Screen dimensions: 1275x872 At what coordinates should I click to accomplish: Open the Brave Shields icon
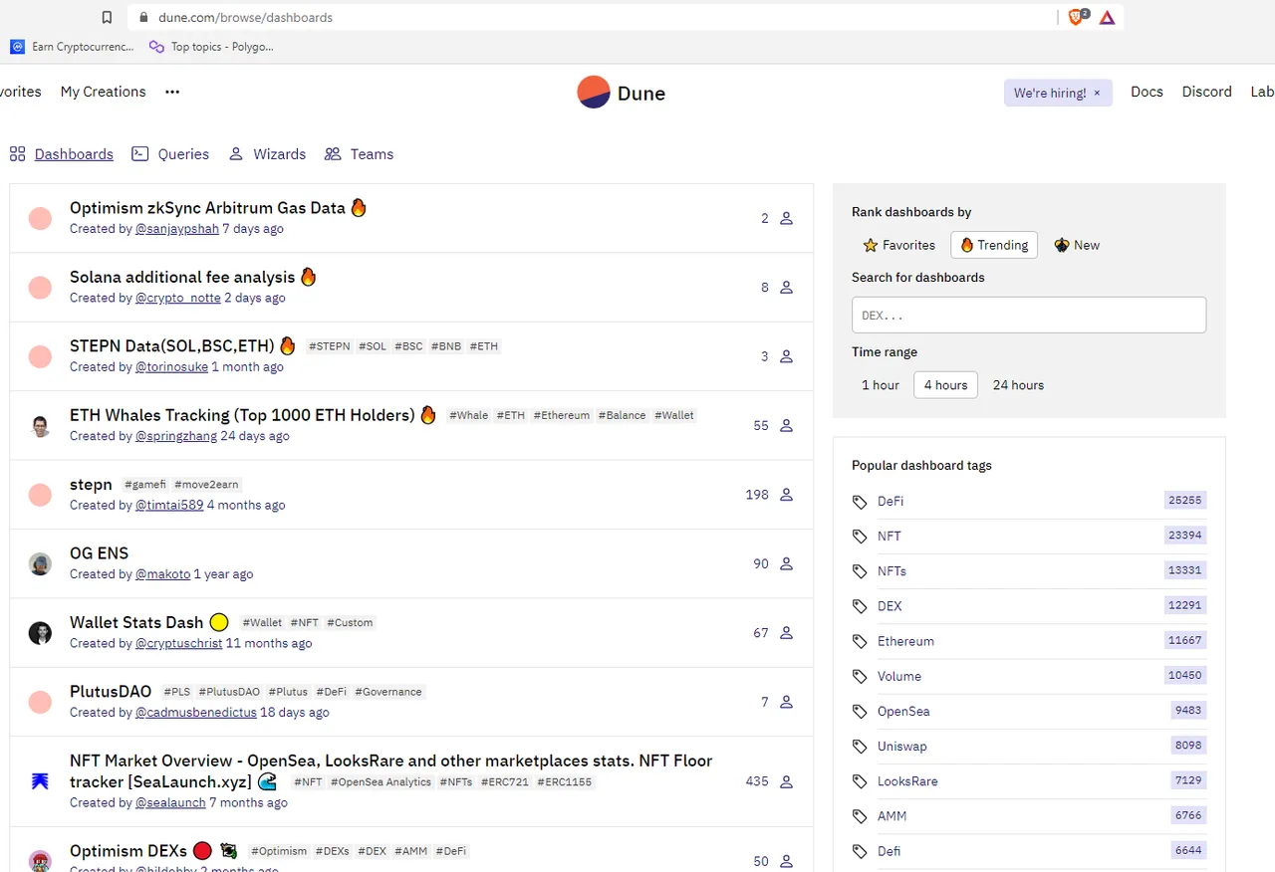(1078, 17)
